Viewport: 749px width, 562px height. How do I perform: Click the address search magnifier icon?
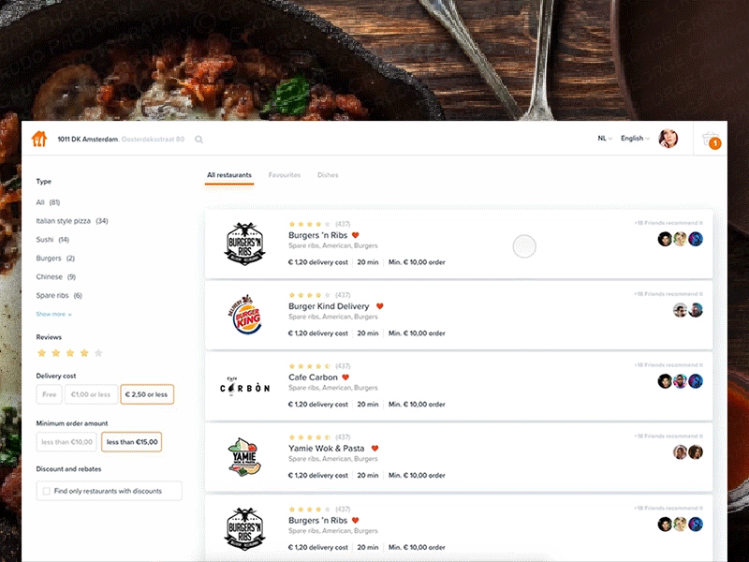pyautogui.click(x=198, y=140)
